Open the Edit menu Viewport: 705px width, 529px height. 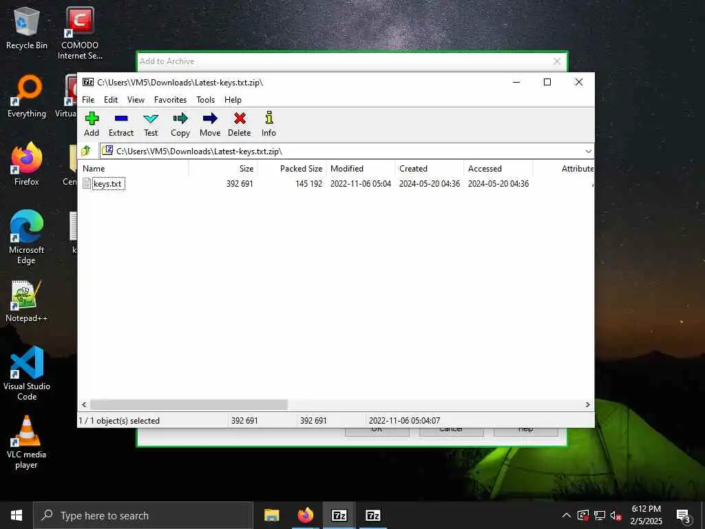coord(111,100)
